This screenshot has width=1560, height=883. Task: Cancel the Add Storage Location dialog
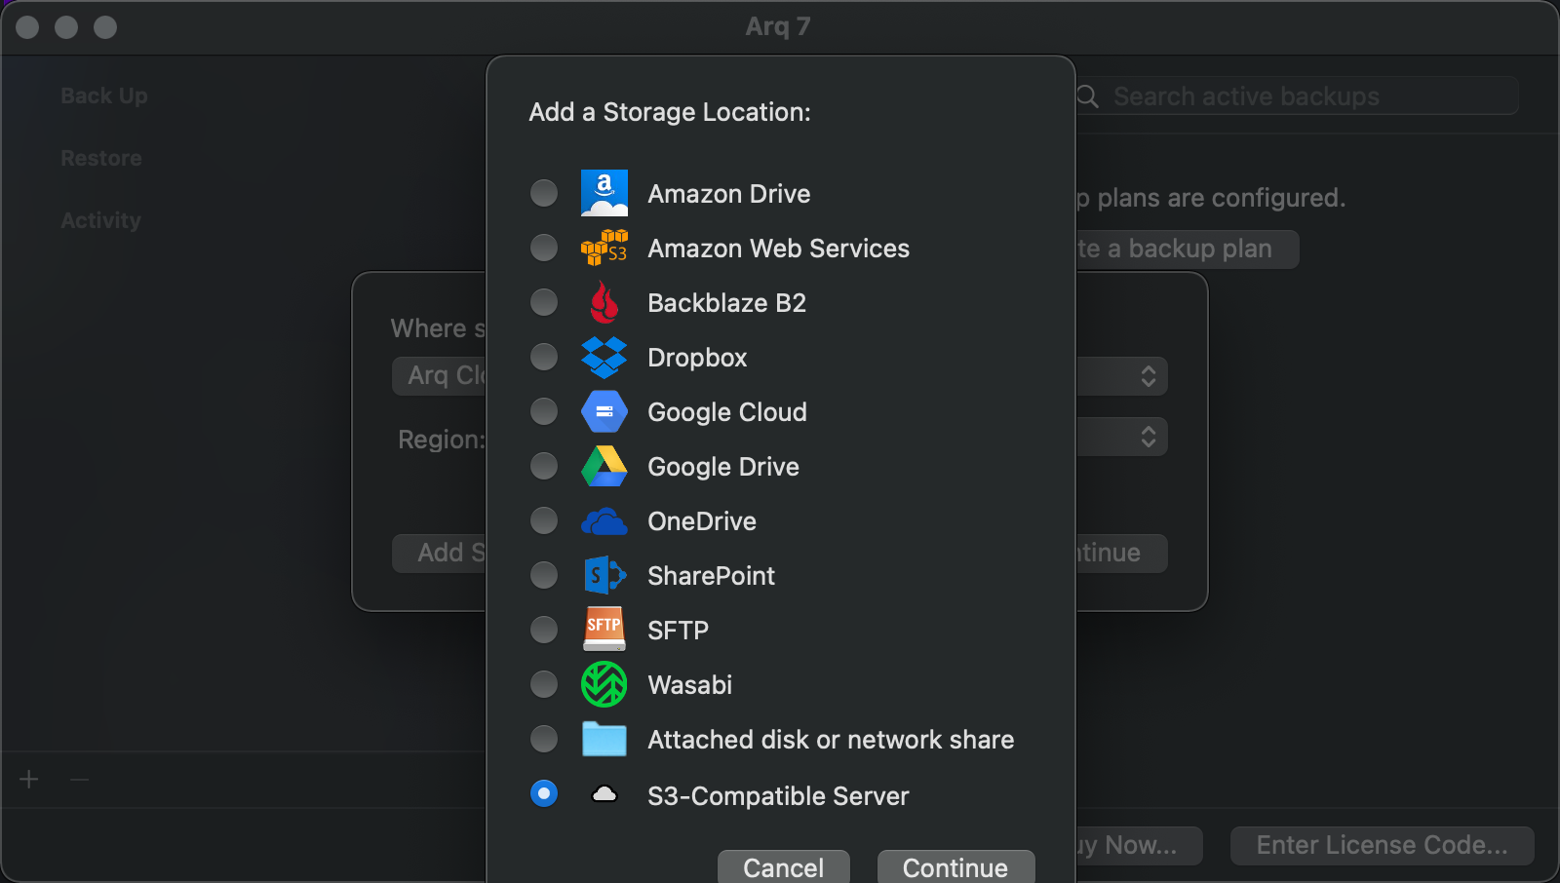tap(783, 866)
